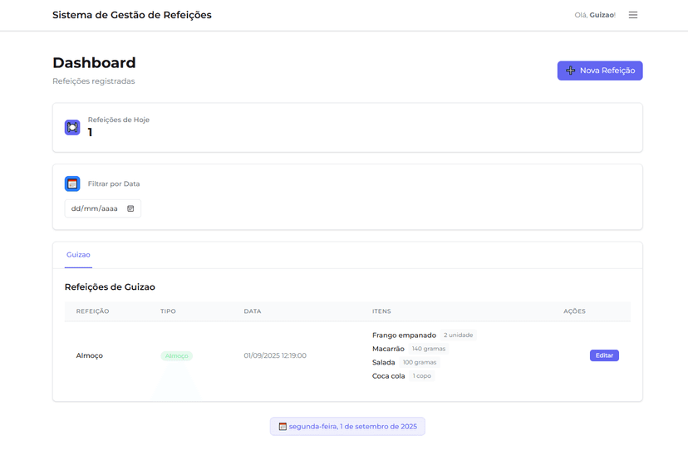Switch to the Guizao tab
The height and width of the screenshot is (465, 688).
[78, 255]
